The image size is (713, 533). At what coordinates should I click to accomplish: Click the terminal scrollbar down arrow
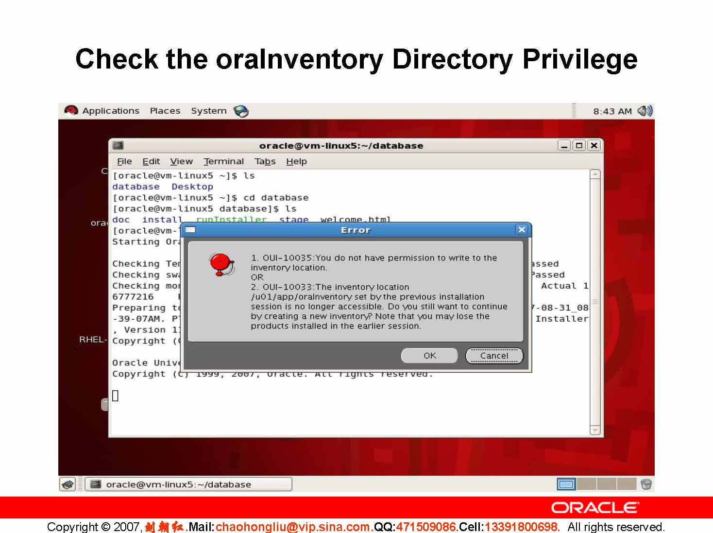(595, 430)
